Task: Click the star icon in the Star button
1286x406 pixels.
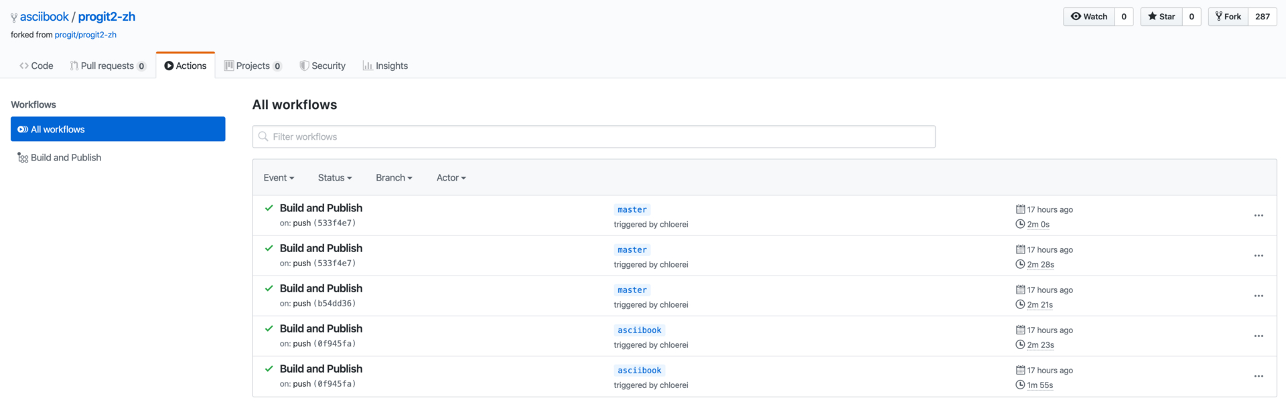Action: coord(1152,17)
